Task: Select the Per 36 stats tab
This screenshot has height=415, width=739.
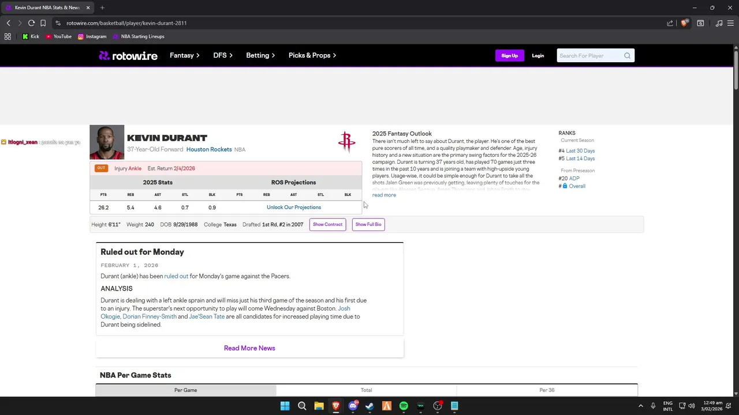Action: tap(547, 390)
